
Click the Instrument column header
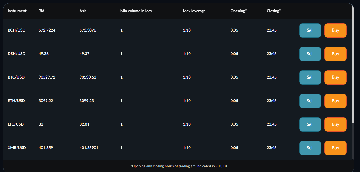point(17,11)
